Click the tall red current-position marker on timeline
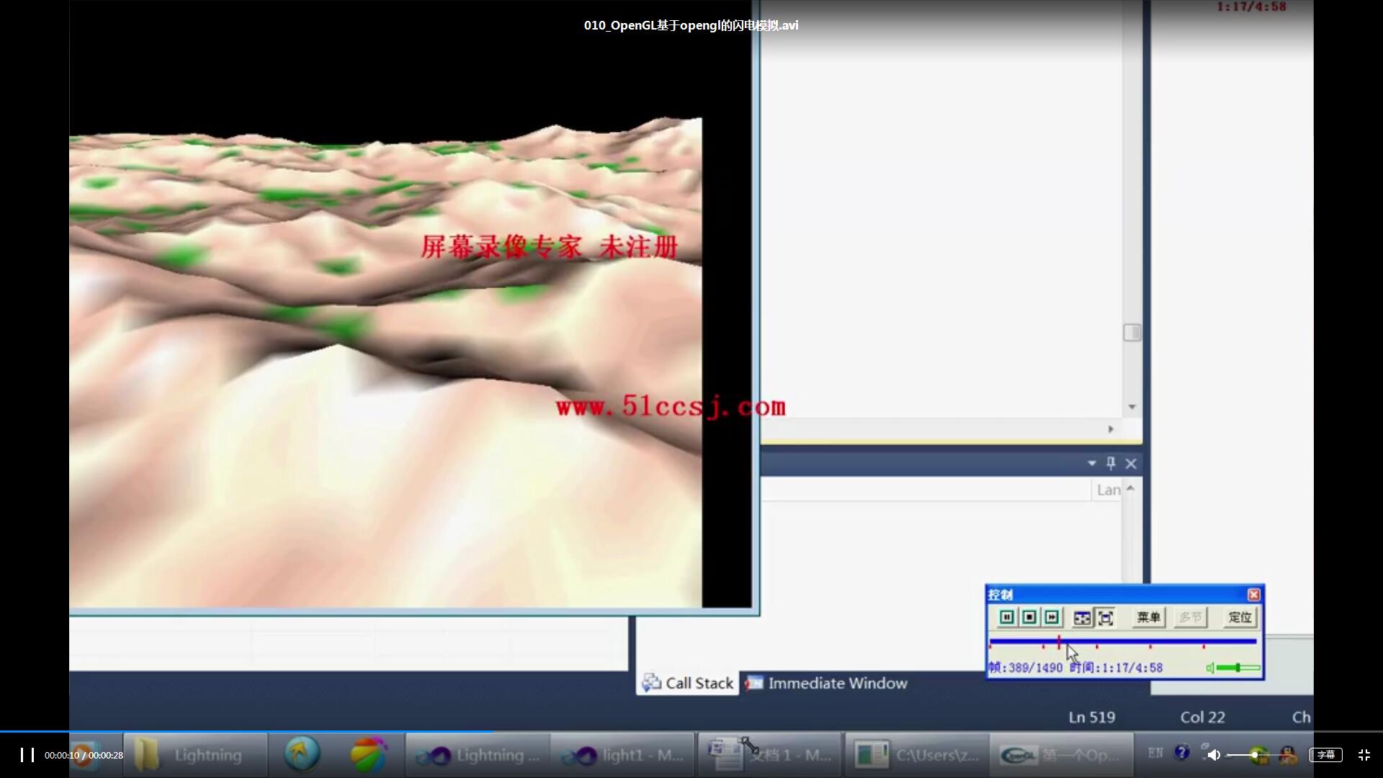 1059,641
